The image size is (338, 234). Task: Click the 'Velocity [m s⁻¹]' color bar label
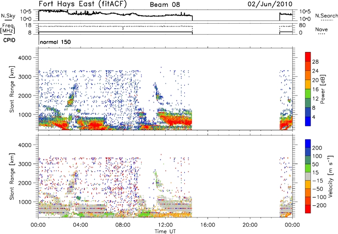click(x=330, y=176)
